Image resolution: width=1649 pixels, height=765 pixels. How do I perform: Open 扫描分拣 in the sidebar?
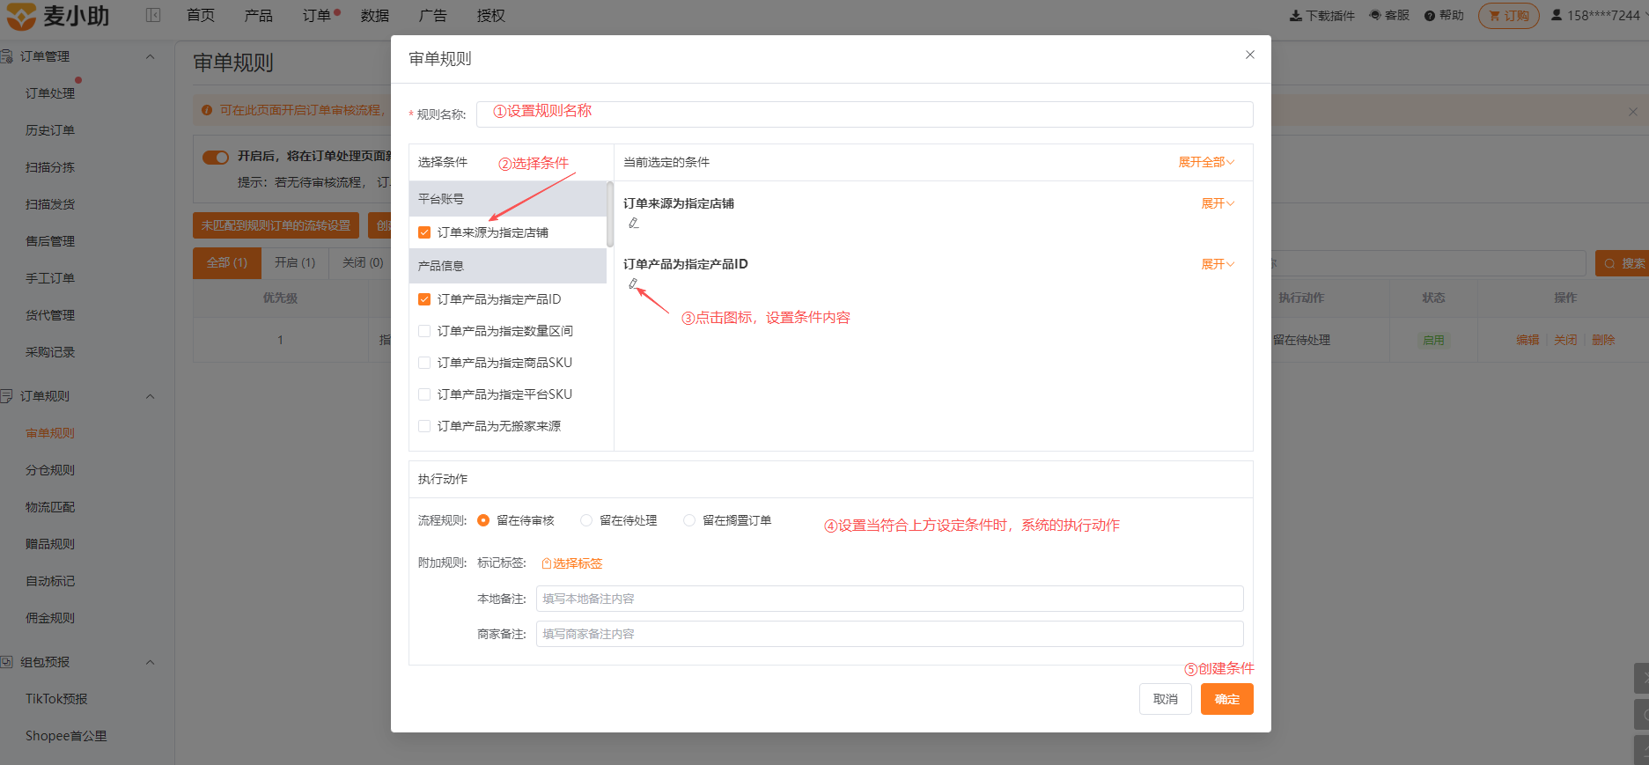[50, 167]
